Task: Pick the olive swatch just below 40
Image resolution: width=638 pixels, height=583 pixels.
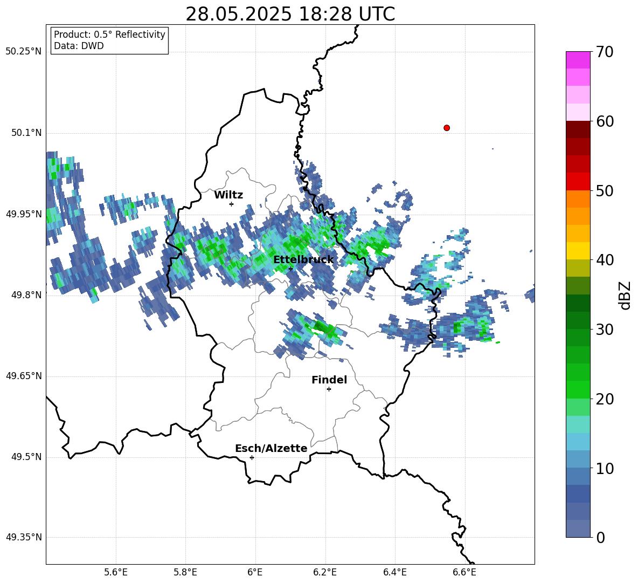Action: 578,268
